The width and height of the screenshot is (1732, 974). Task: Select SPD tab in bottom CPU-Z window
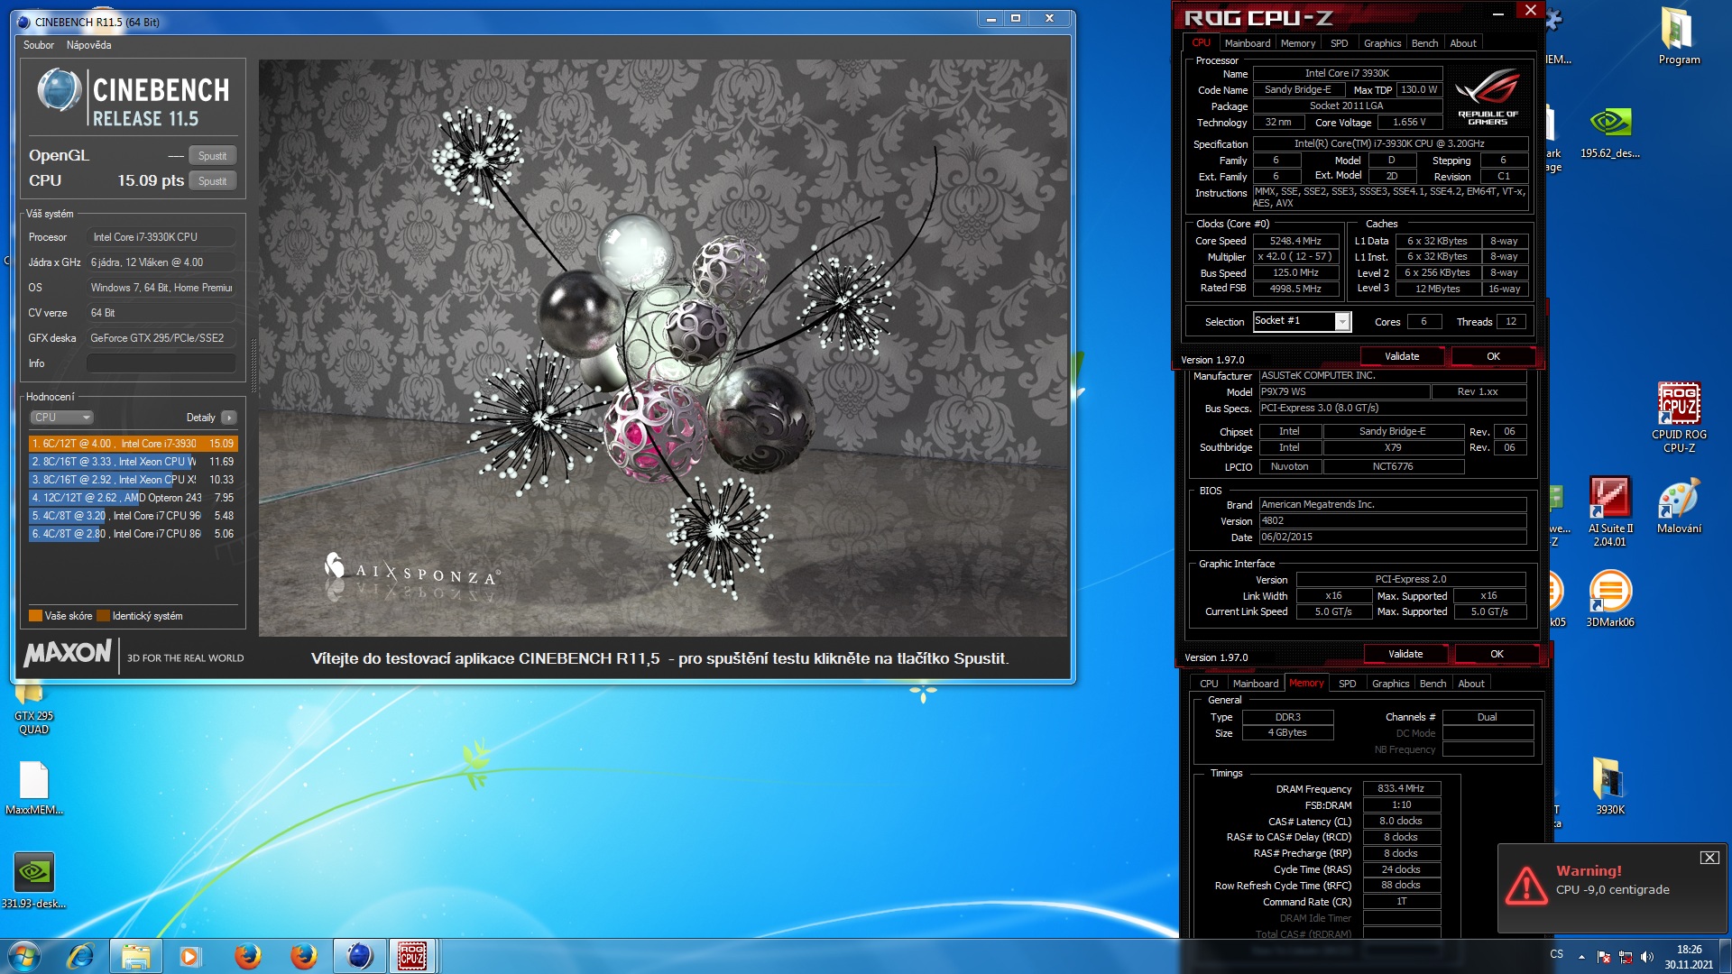point(1347,684)
